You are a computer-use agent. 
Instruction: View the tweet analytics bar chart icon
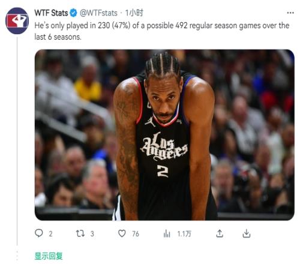[167, 233]
